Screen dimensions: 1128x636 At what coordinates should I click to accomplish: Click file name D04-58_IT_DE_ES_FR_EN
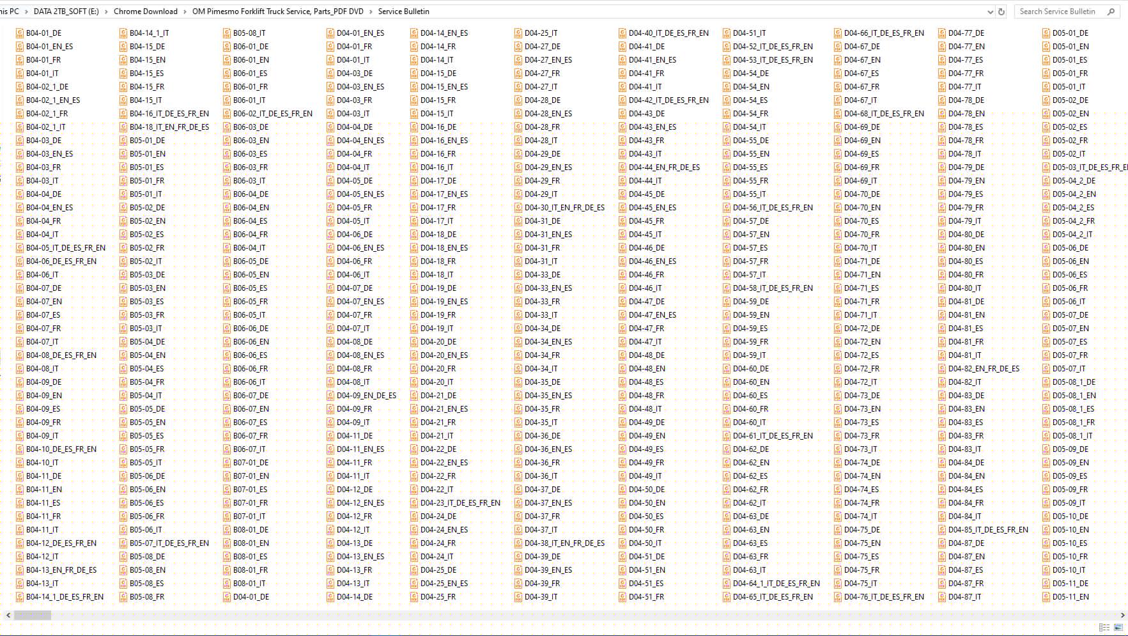773,288
